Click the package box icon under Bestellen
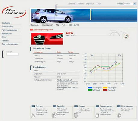Viewport: 138px width, 121px height. click(55, 115)
